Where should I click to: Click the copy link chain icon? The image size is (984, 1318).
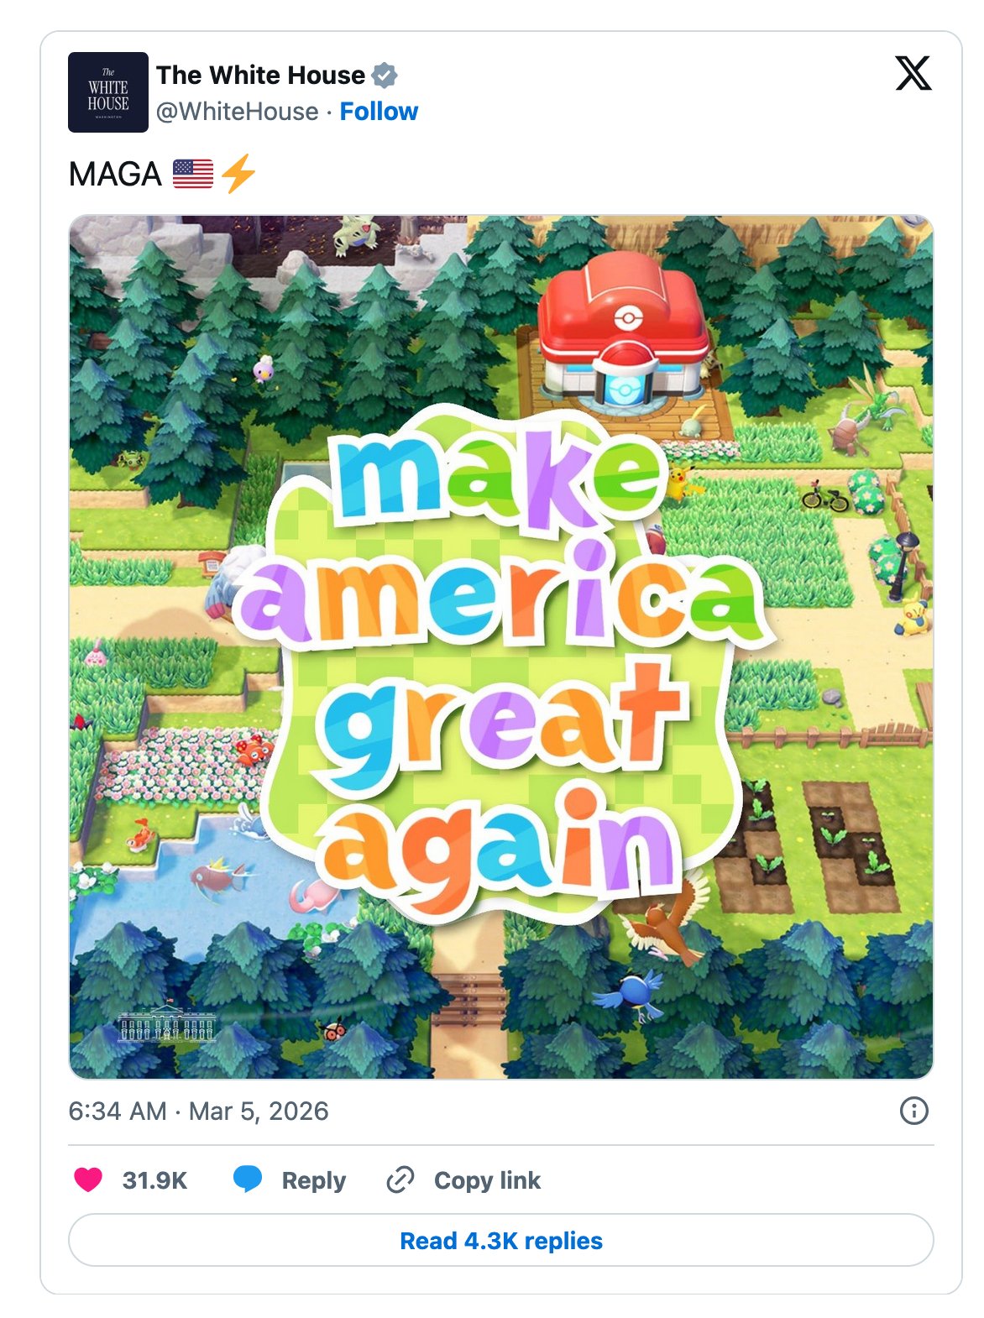click(x=400, y=1179)
